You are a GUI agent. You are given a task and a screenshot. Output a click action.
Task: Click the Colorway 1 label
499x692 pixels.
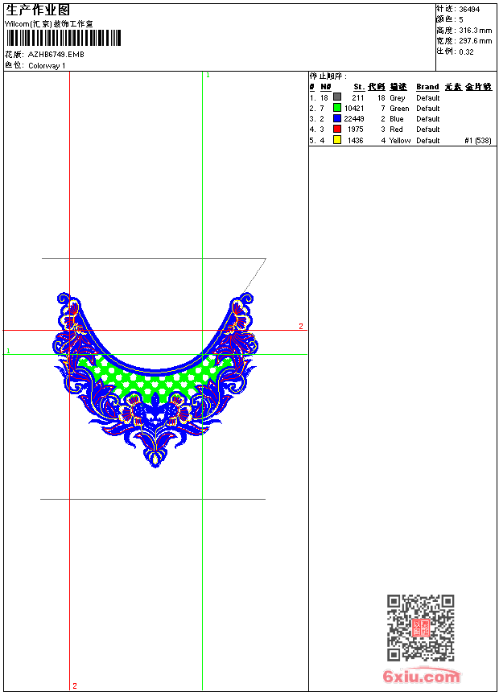click(x=47, y=66)
